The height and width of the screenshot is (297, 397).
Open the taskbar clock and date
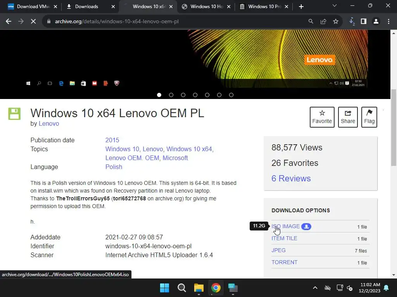[x=369, y=288]
